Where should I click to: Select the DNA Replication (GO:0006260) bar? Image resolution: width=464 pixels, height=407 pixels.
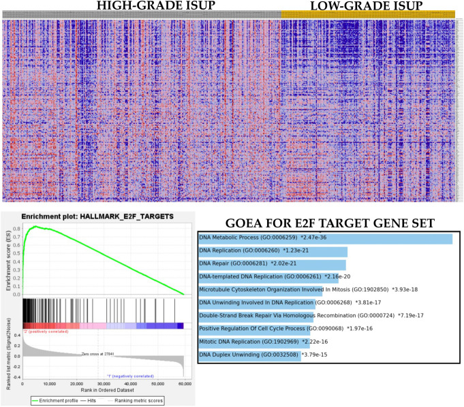click(273, 252)
